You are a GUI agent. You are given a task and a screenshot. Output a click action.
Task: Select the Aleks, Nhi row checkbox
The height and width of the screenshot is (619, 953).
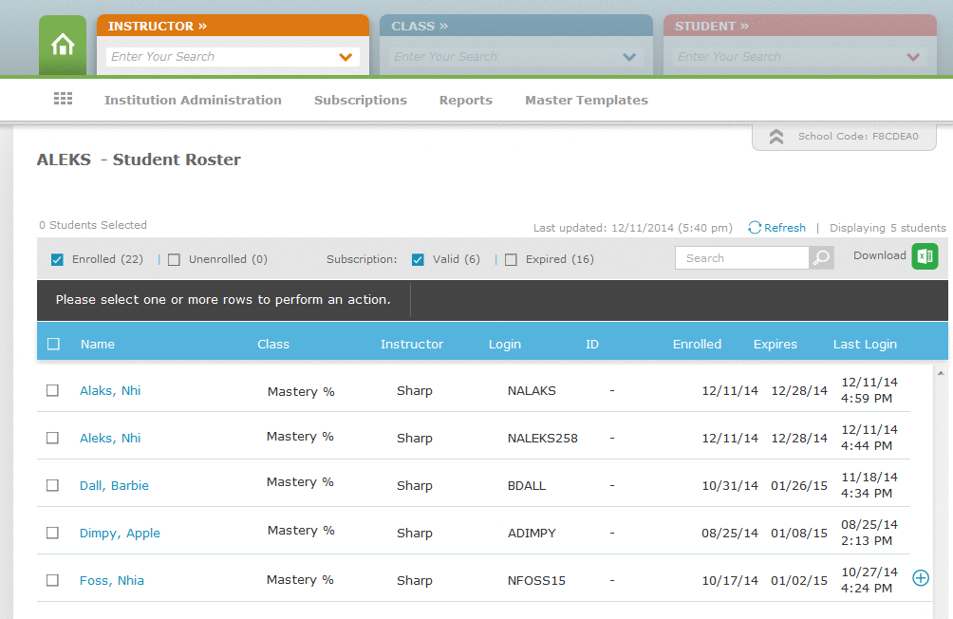click(53, 438)
